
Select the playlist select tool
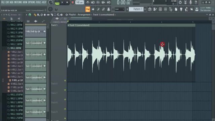pyautogui.click(x=55, y=15)
